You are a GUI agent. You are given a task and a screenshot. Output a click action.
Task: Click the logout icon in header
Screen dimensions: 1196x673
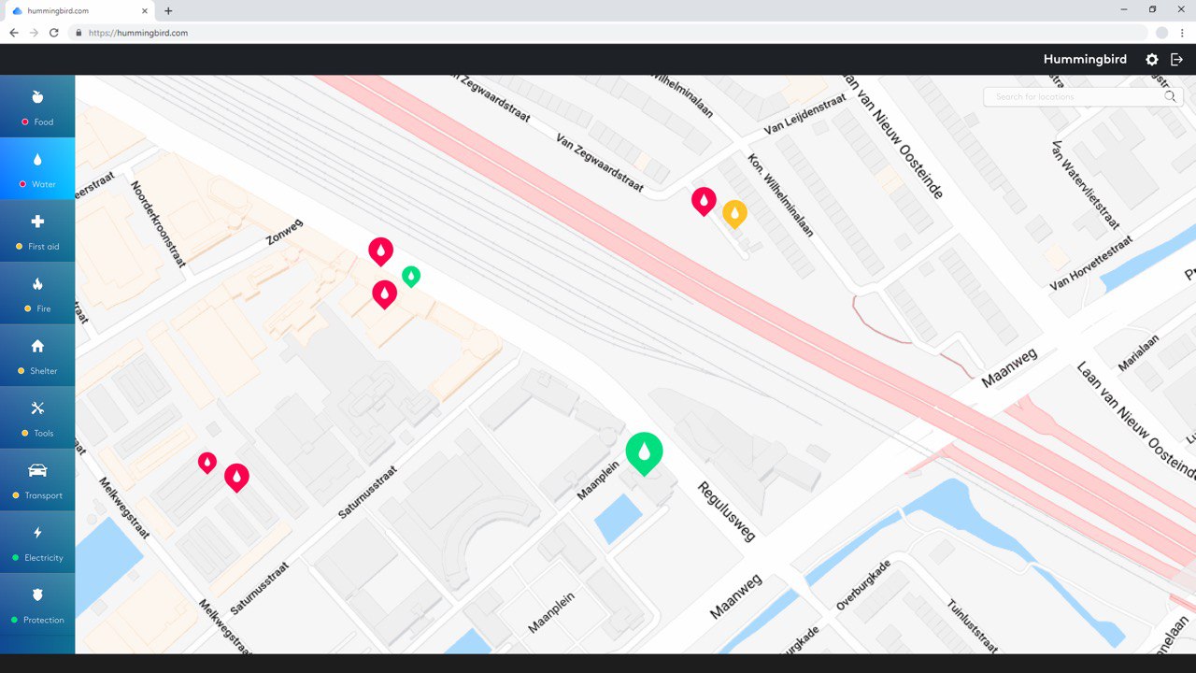click(1177, 60)
